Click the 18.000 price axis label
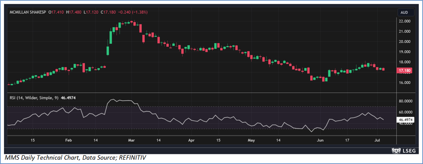The image size is (423, 164). (x=405, y=62)
